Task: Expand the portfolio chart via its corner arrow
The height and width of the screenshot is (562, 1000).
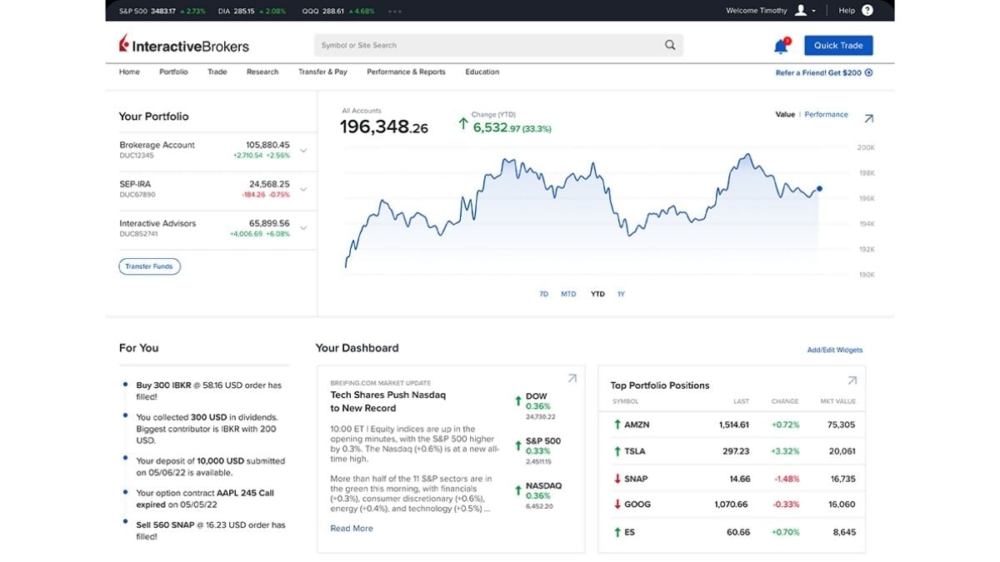Action: (868, 117)
